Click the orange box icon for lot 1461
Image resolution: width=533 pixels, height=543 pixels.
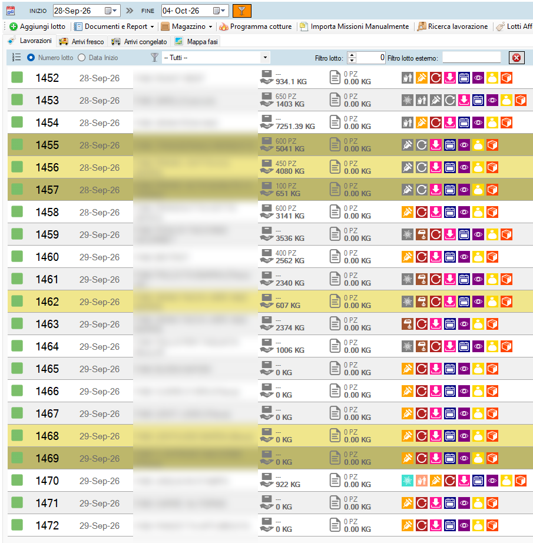tap(506, 279)
